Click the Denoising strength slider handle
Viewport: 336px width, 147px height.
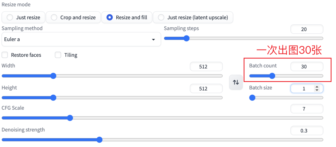tap(99, 140)
